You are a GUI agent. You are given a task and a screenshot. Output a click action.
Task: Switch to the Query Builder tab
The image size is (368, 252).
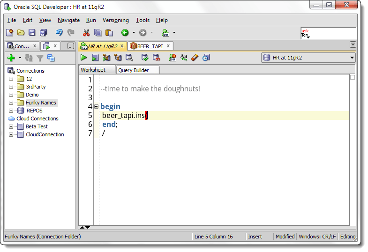[x=138, y=70]
